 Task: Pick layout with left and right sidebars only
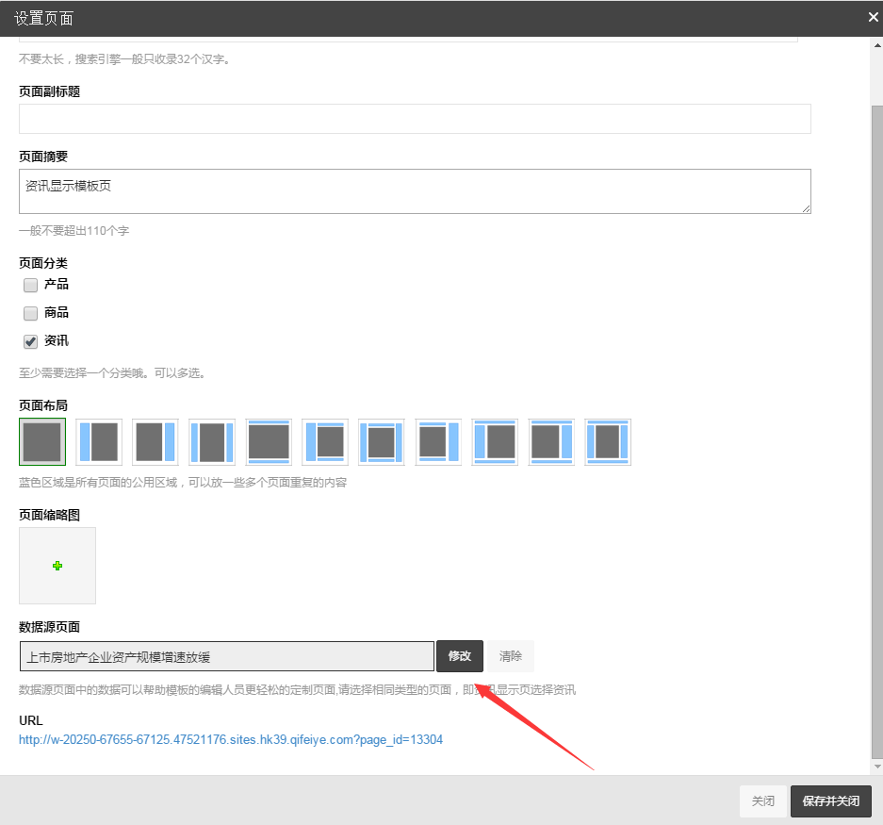coord(212,442)
